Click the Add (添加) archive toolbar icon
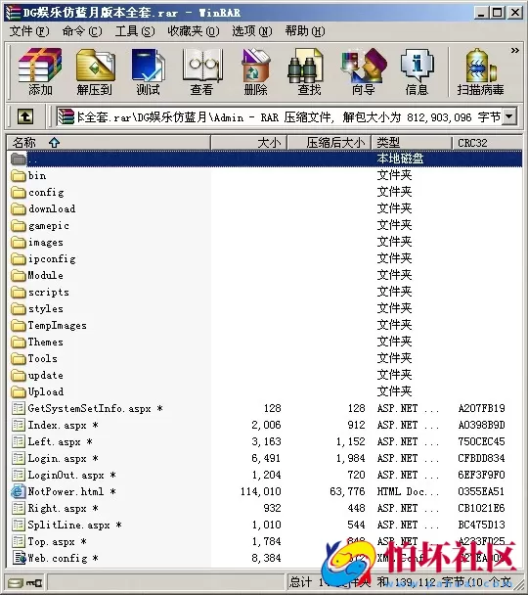 pyautogui.click(x=40, y=71)
